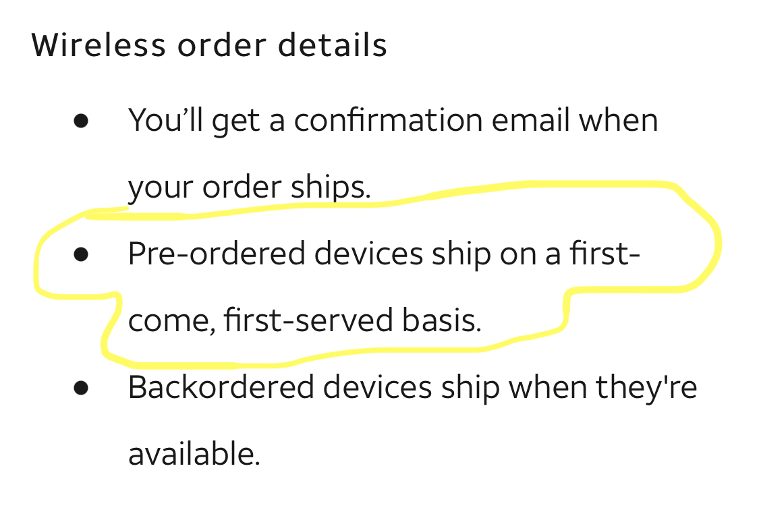This screenshot has width=759, height=516.
Task: Click the word "basis." in second bullet
Action: coord(442,320)
